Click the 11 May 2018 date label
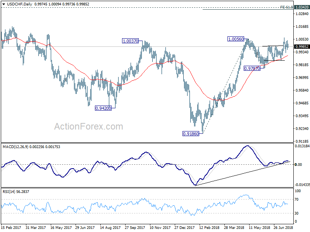 click(259, 227)
